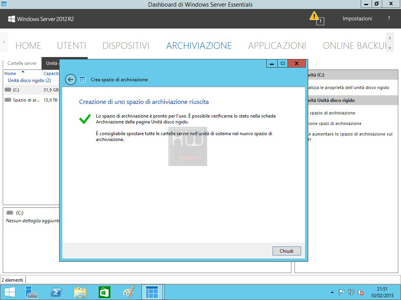Open the Windows Start button
This screenshot has height=300, width=401.
[10, 292]
